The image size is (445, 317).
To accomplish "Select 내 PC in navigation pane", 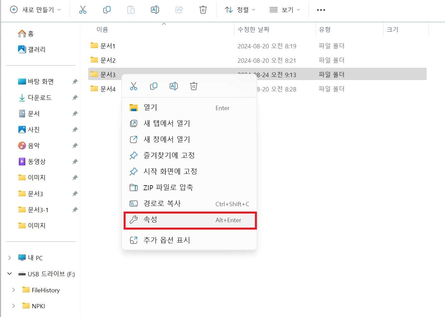I will click(x=30, y=258).
